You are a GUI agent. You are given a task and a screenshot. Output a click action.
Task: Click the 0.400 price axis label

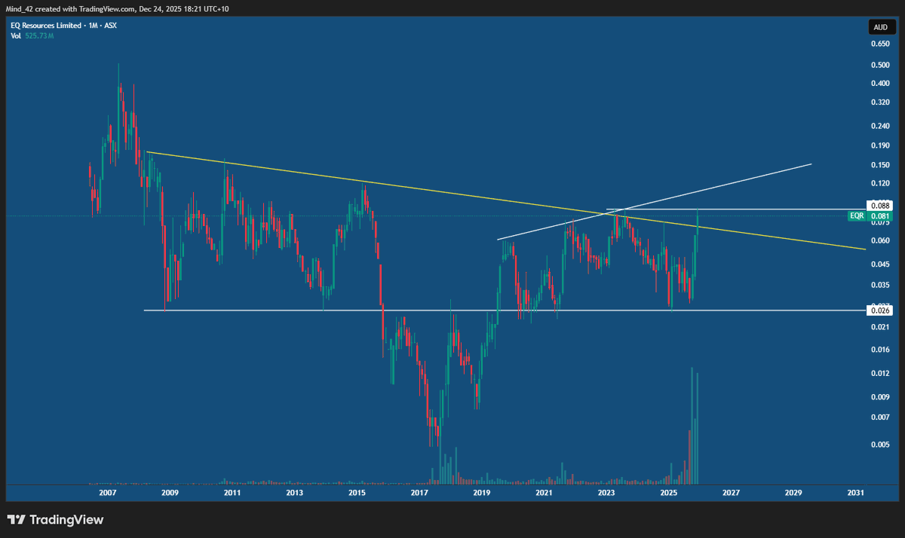coord(879,83)
